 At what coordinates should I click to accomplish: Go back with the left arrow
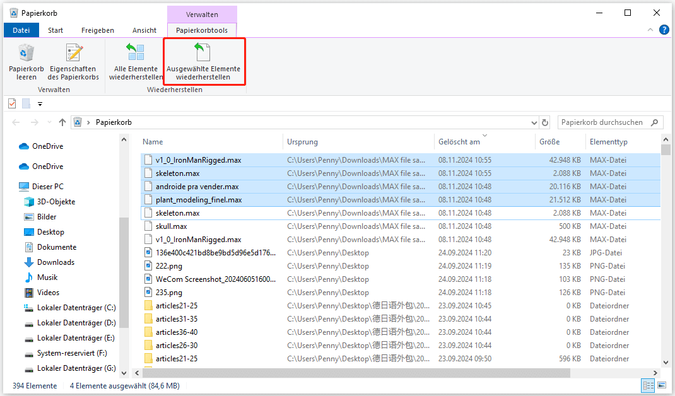[16, 123]
